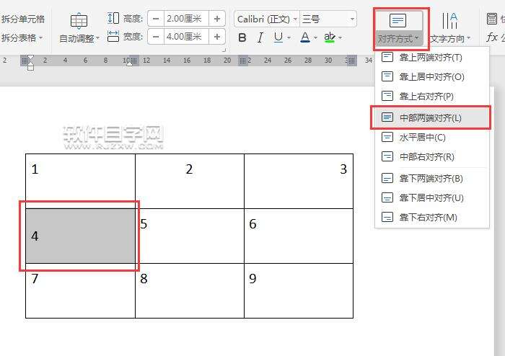
Task: Toggle underline formatting
Action: tap(278, 37)
